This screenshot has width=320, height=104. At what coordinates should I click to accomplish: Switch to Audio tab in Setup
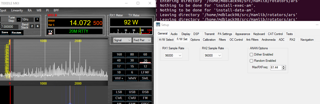coord(174,34)
